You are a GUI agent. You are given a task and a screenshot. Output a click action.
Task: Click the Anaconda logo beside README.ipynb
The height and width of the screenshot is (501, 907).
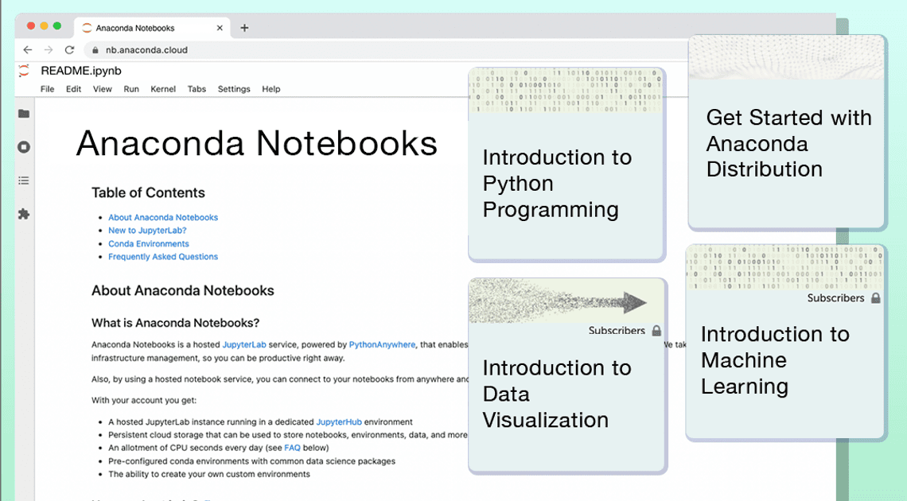click(x=25, y=71)
